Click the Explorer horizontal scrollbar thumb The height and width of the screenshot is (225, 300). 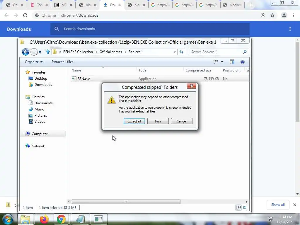126,202
